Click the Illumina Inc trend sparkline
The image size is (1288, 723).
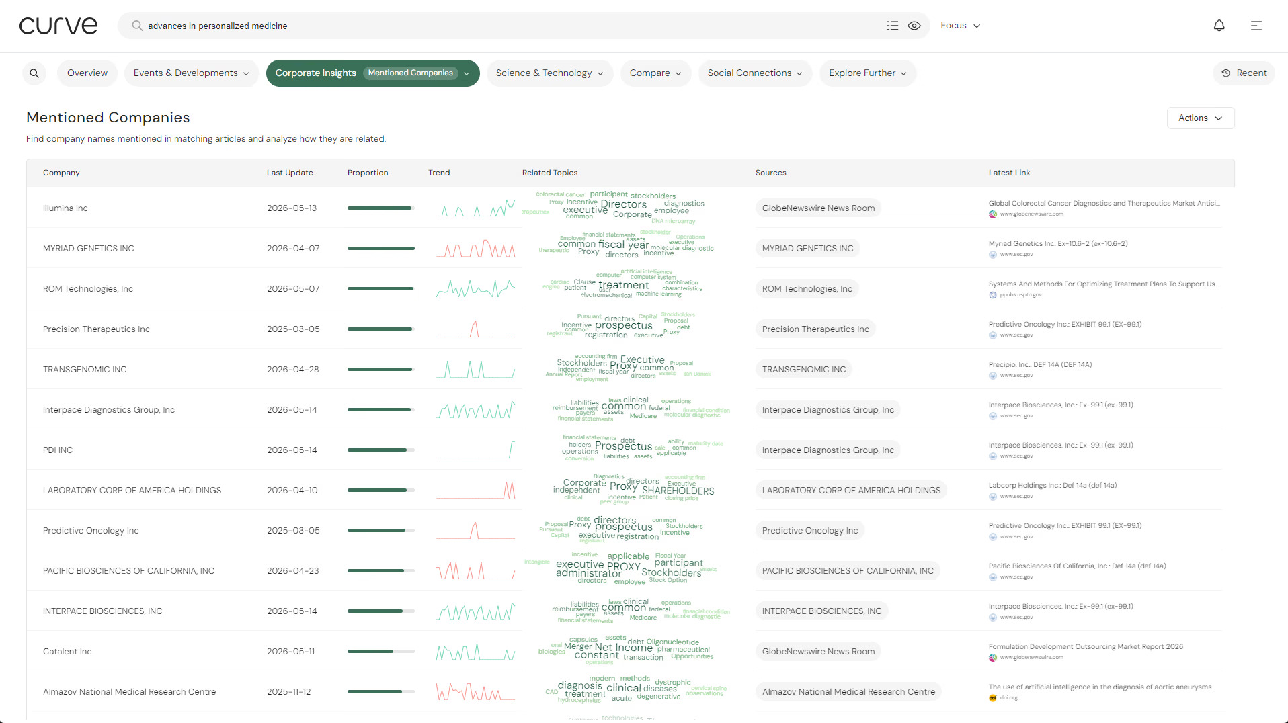[x=475, y=208]
